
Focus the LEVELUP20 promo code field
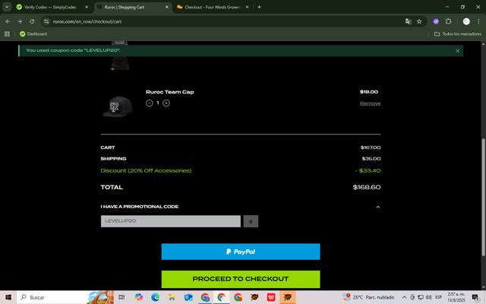pyautogui.click(x=170, y=221)
